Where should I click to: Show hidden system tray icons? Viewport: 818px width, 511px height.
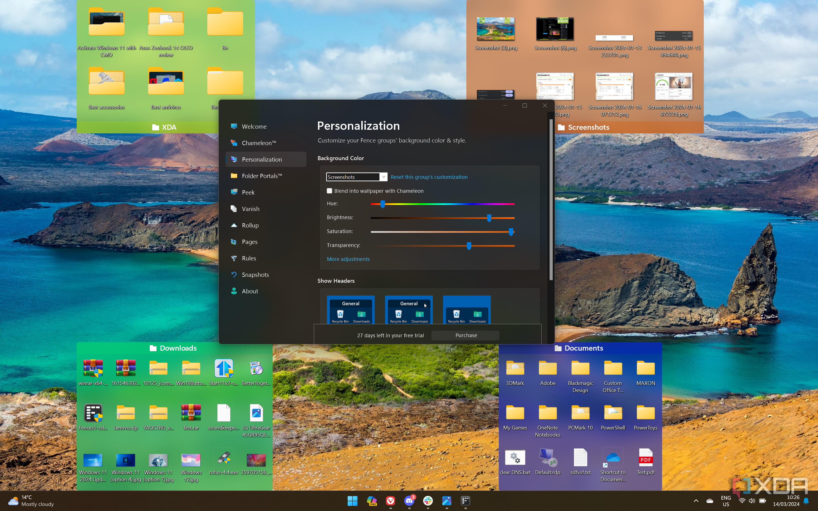click(696, 501)
